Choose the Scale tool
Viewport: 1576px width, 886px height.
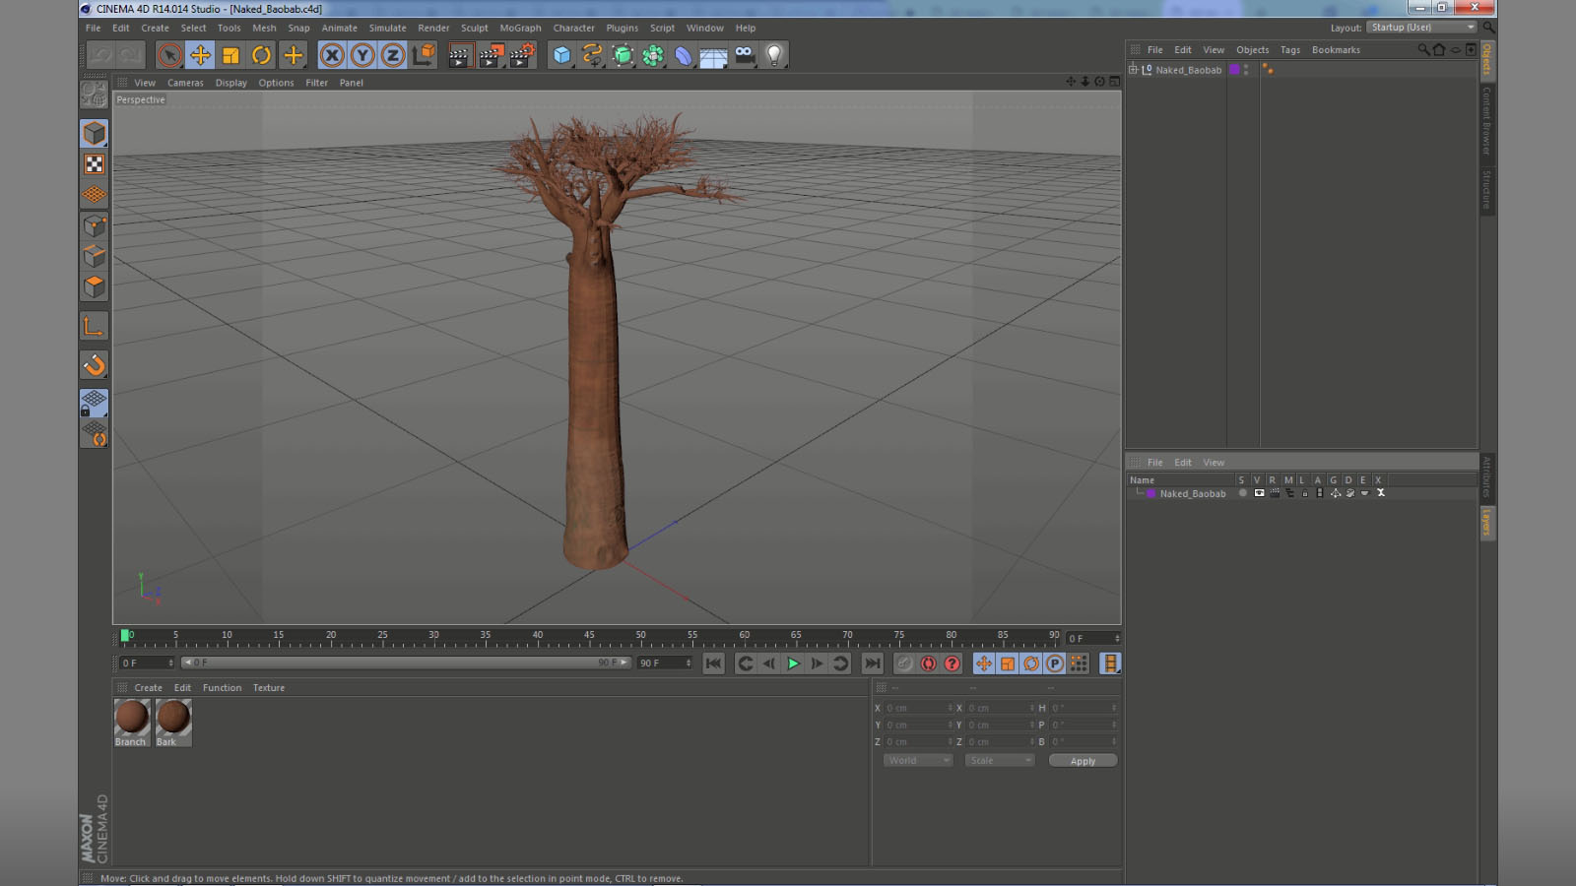coord(230,55)
